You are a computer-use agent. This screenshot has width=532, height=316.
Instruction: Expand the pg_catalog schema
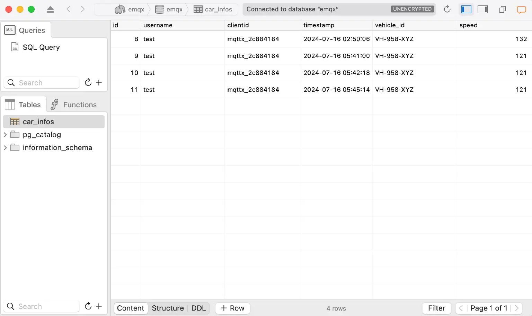point(5,135)
